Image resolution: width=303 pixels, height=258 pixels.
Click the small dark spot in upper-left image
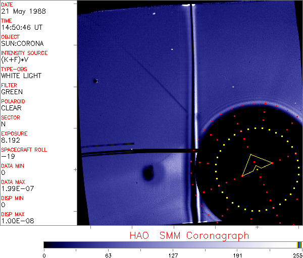tap(95, 81)
